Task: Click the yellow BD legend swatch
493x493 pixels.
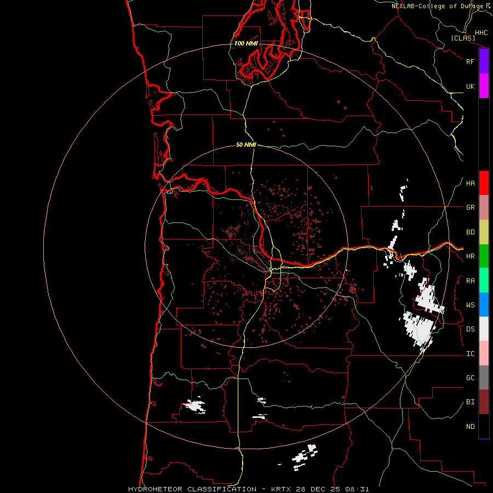Action: [484, 232]
